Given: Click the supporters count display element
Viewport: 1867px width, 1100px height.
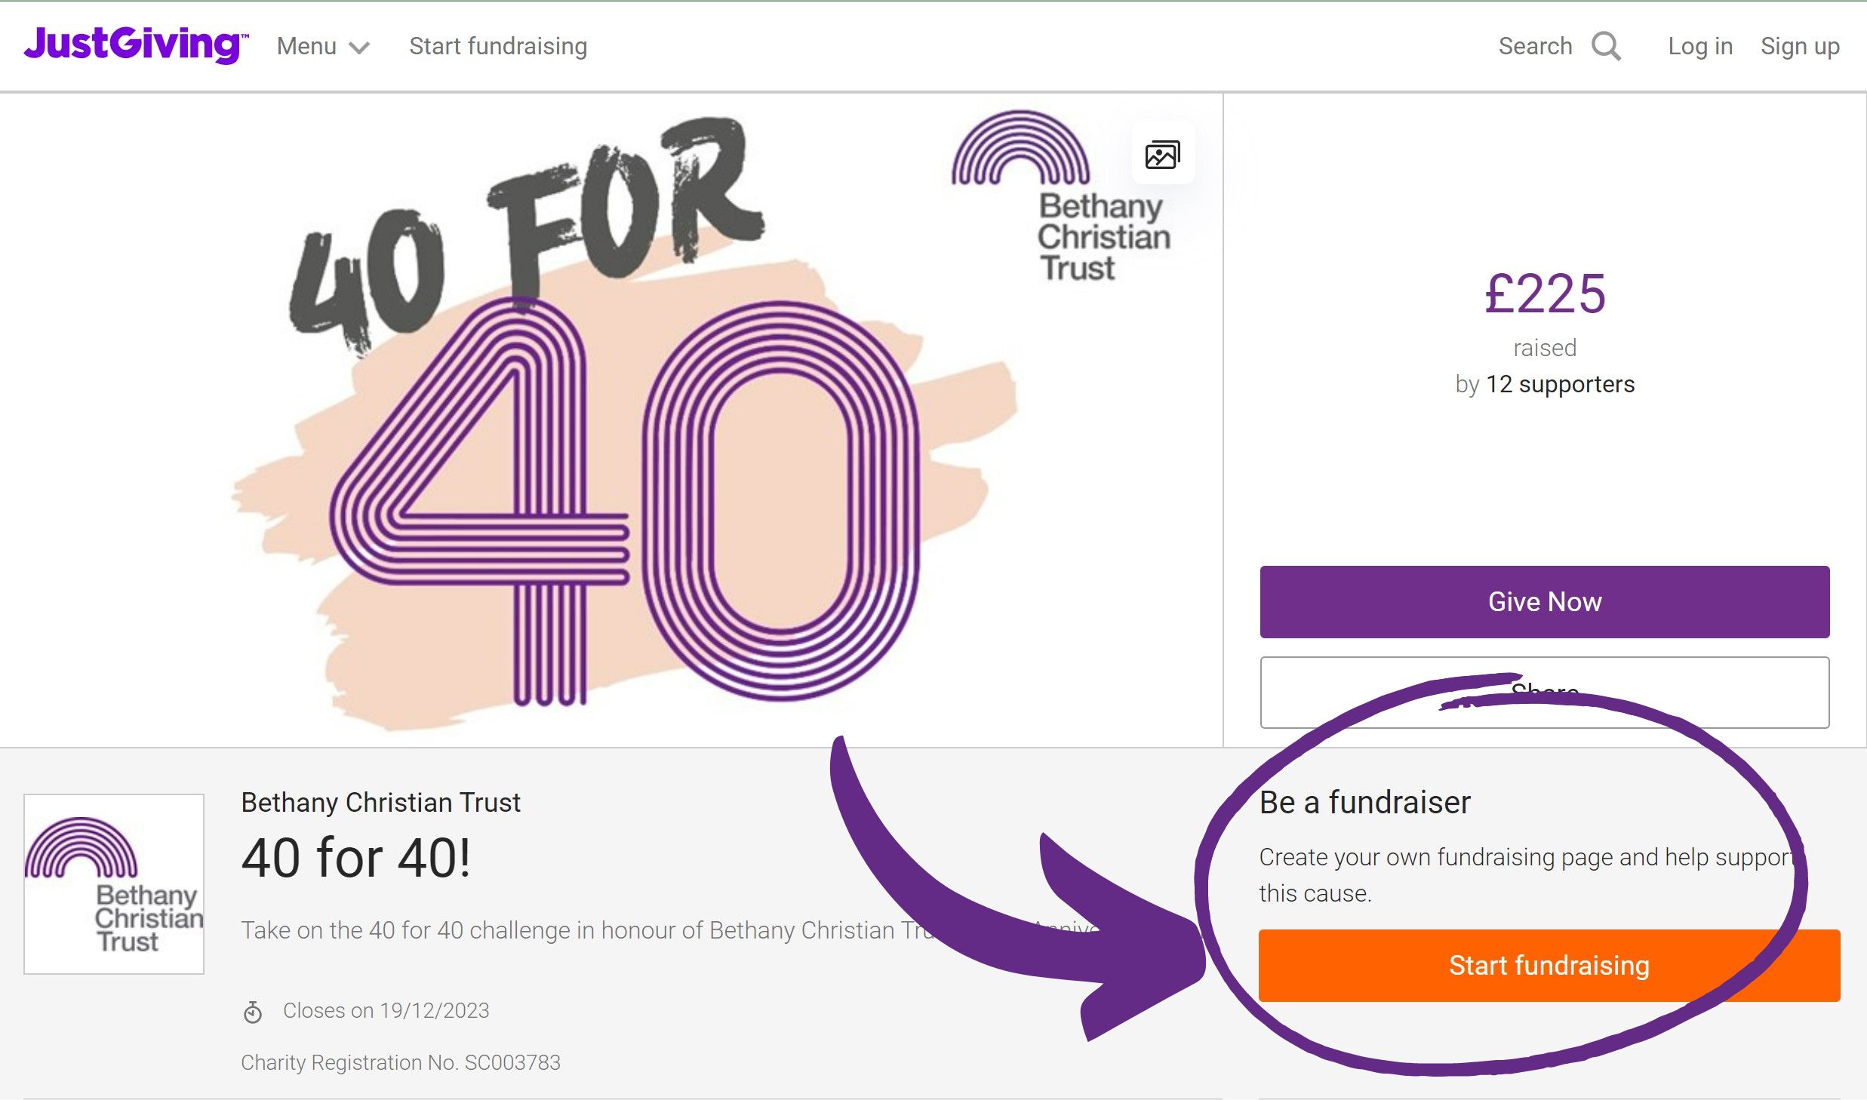Looking at the screenshot, I should (x=1545, y=384).
